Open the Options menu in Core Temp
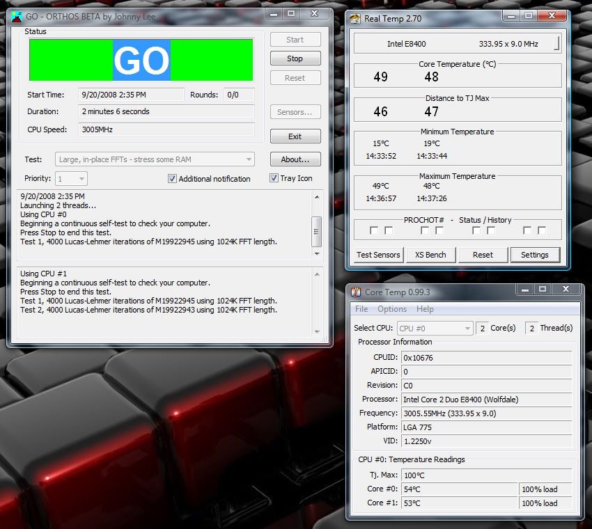Image resolution: width=592 pixels, height=529 pixels. pyautogui.click(x=392, y=309)
